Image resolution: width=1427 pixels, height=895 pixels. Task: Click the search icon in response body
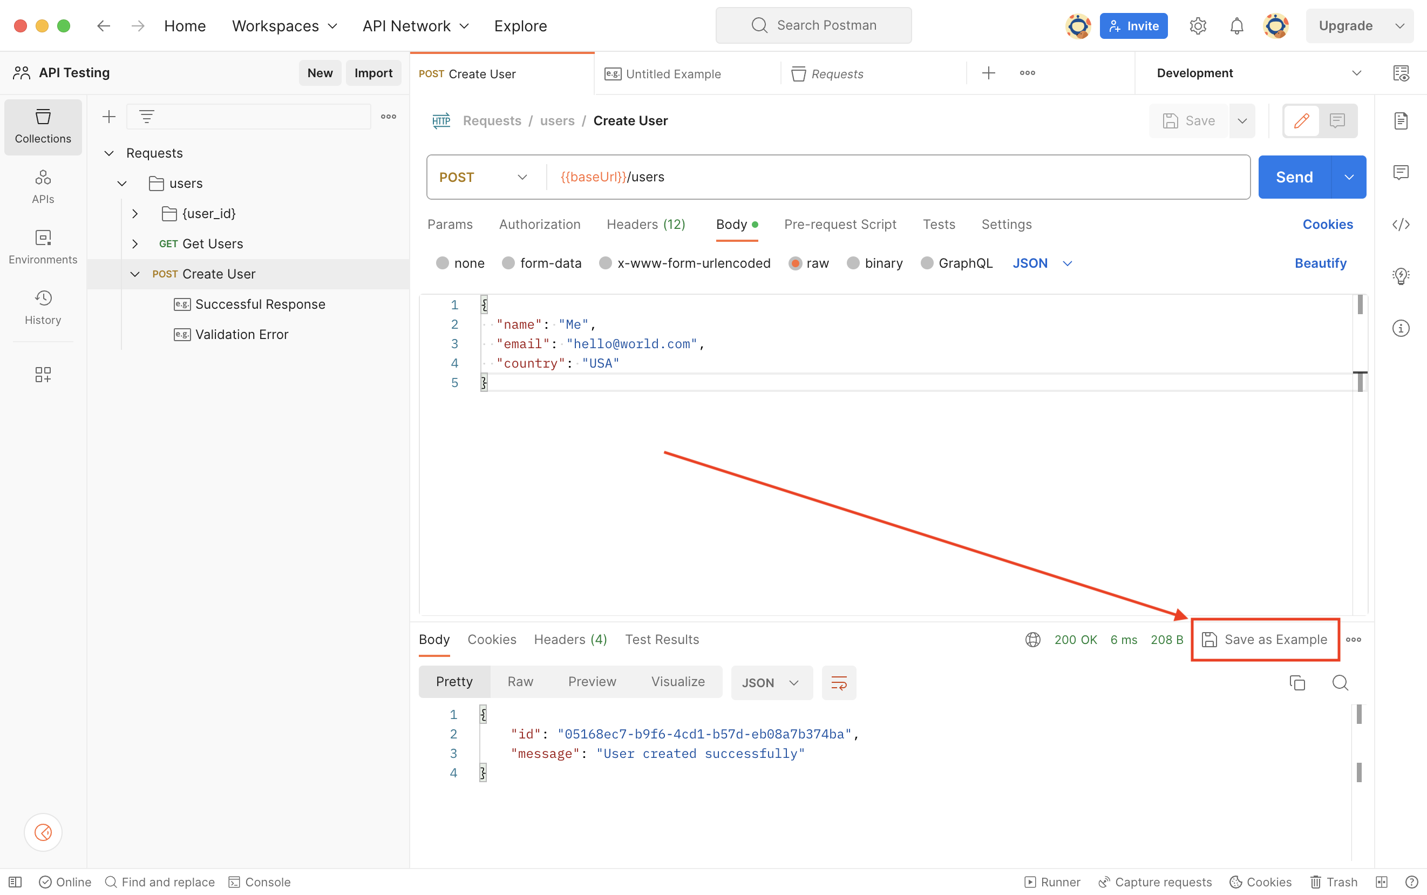[x=1341, y=682]
